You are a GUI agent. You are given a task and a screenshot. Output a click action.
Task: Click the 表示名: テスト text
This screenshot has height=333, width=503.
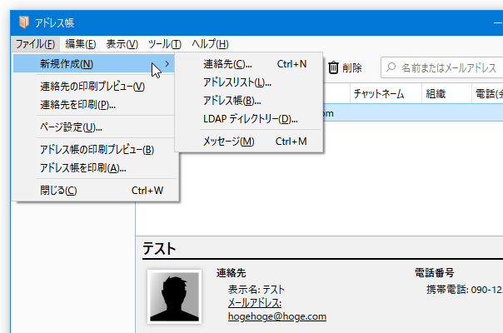[x=256, y=290]
